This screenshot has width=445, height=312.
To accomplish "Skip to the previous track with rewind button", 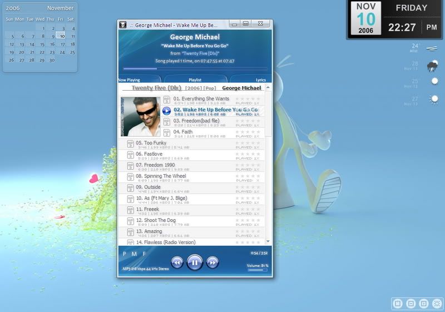I will (177, 263).
